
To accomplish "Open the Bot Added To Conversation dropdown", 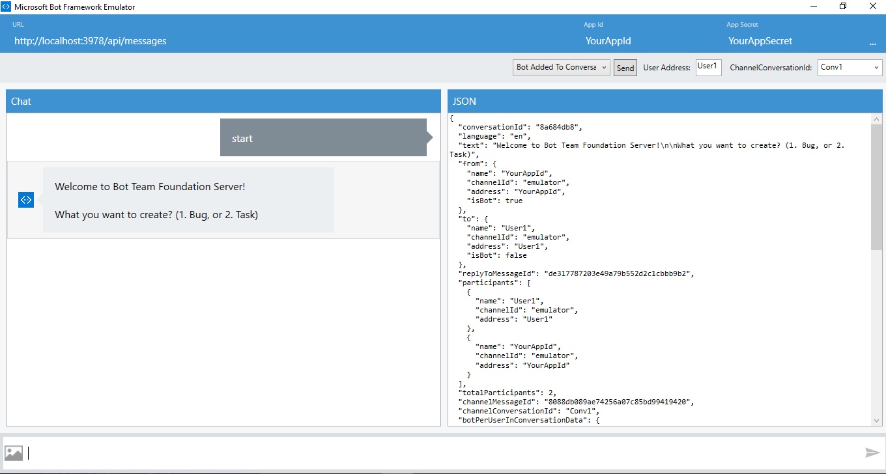I will (x=562, y=67).
